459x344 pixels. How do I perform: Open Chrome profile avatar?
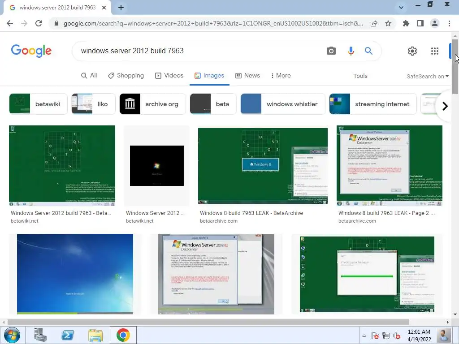tap(435, 23)
